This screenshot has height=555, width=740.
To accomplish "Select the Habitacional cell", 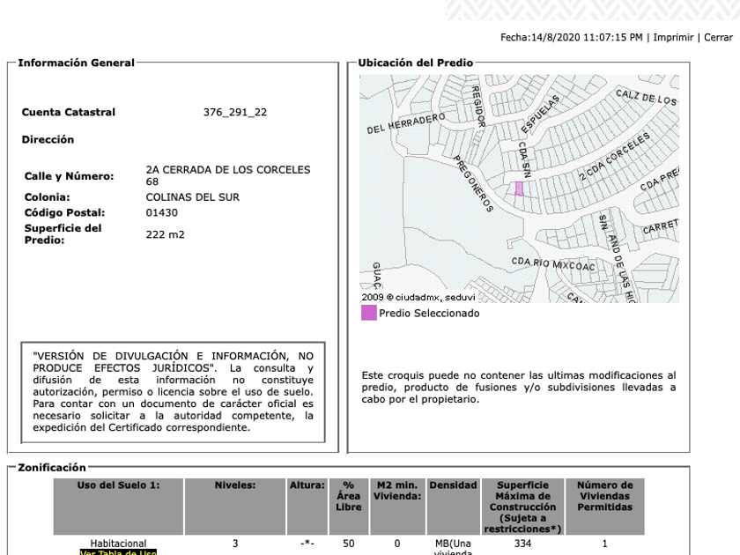I will pos(118,544).
